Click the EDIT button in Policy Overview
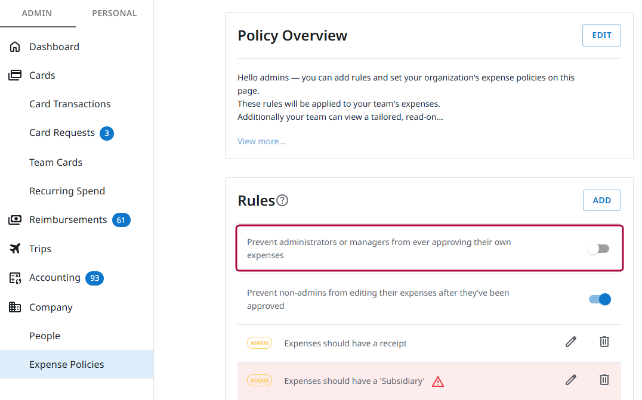 (x=601, y=35)
